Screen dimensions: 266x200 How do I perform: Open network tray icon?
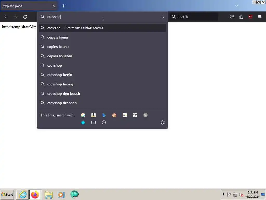235,194
